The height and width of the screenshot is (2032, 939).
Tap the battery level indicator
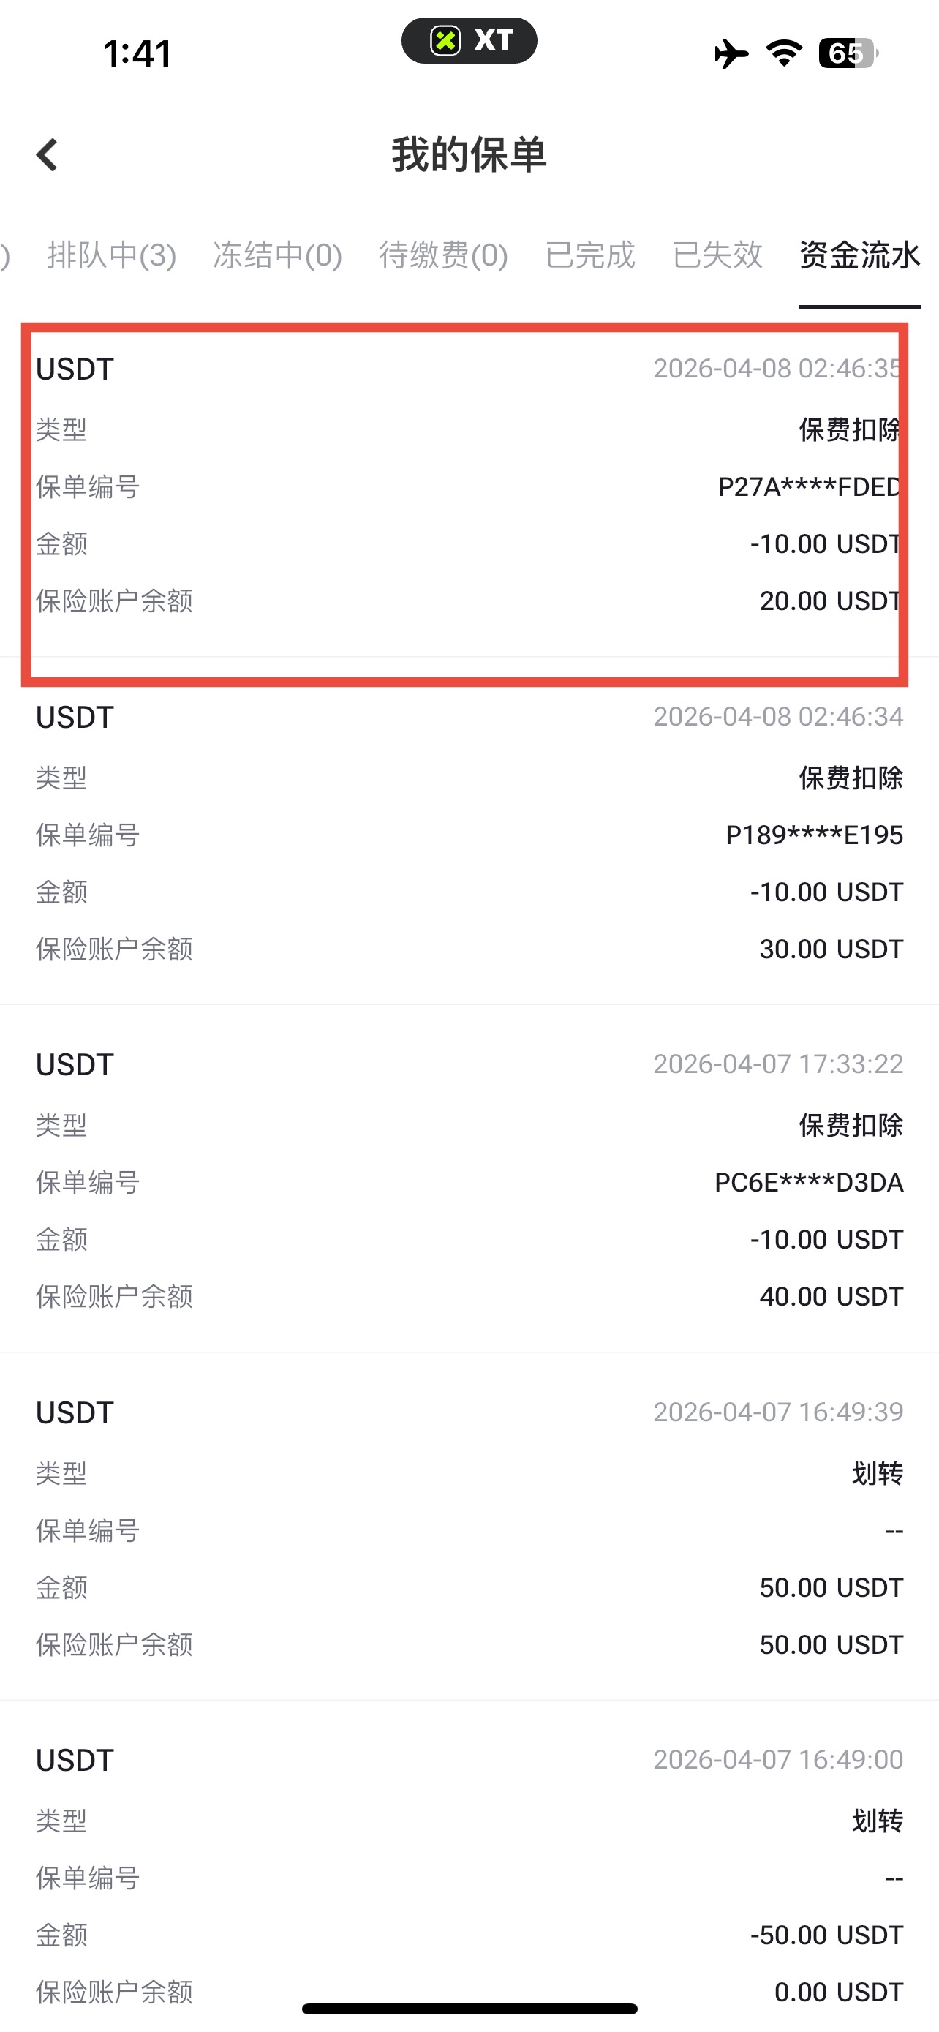848,53
